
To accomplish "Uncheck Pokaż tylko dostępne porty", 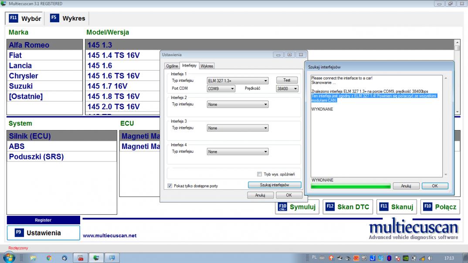I will [x=170, y=186].
